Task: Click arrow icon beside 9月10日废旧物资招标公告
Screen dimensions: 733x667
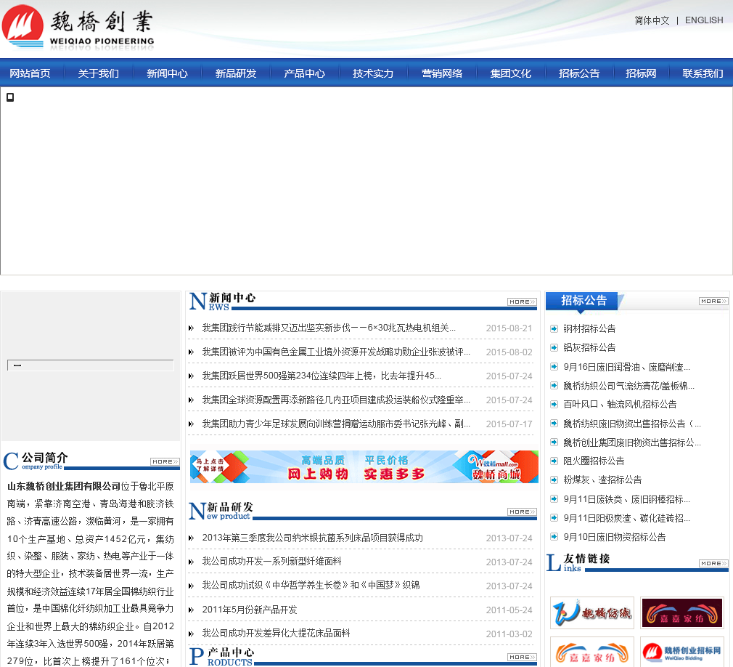Action: click(554, 537)
